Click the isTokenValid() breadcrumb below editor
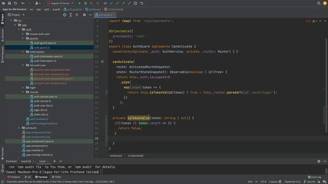 click(x=135, y=155)
